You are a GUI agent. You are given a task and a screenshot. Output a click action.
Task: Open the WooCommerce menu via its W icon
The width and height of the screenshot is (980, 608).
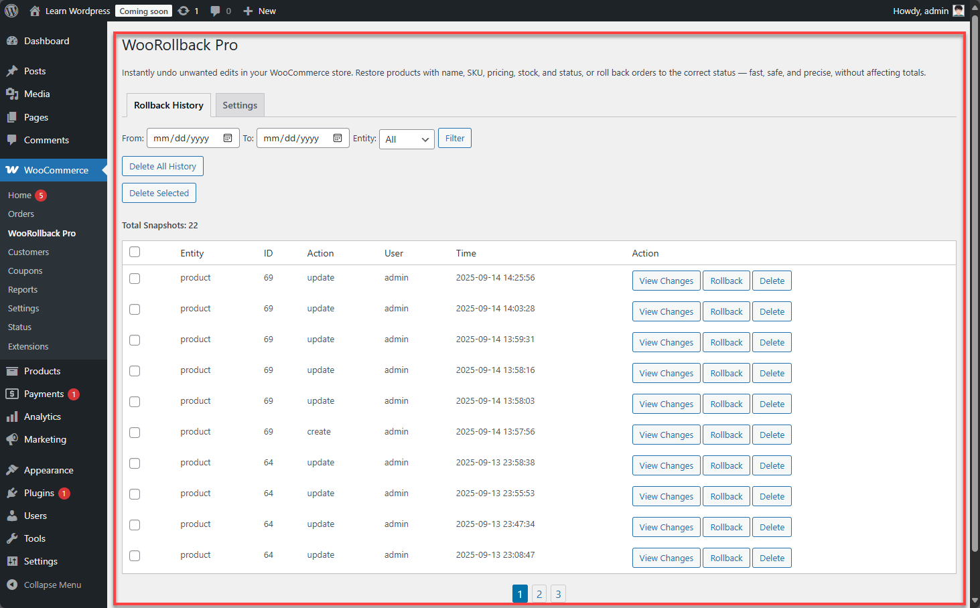tap(12, 170)
